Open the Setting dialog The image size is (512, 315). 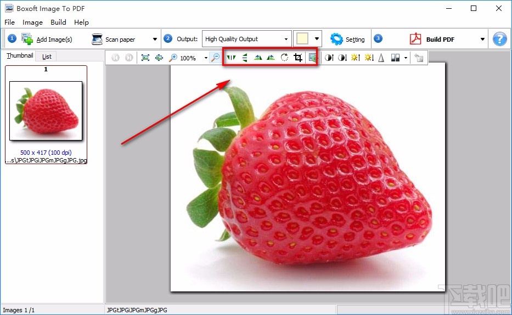coord(347,39)
